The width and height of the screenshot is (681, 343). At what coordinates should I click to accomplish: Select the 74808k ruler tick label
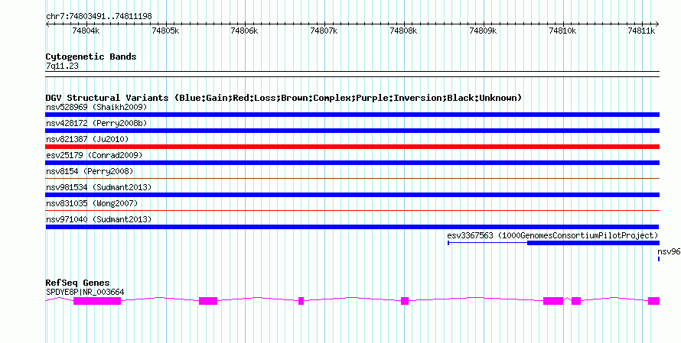(403, 31)
